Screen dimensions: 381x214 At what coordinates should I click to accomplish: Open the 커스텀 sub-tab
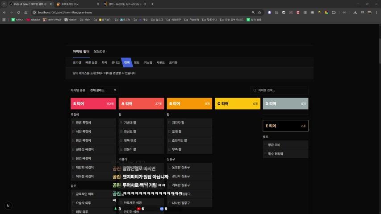148,62
